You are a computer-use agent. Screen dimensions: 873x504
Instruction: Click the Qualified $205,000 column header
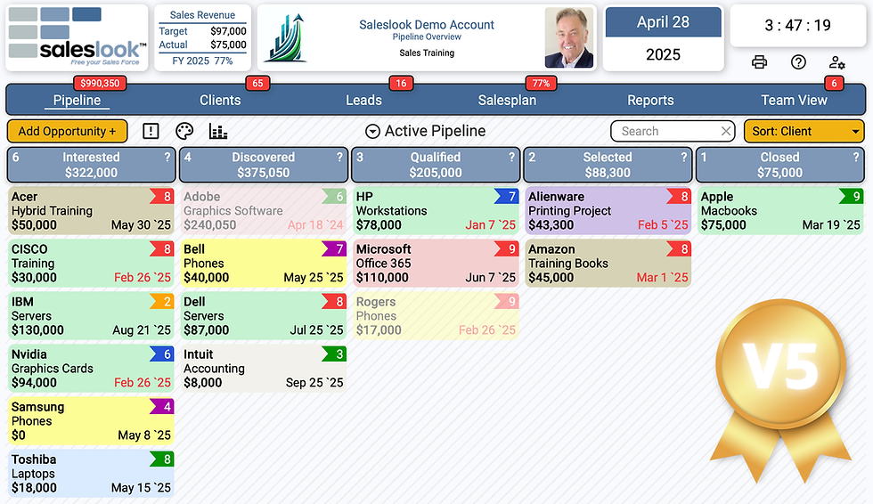click(x=436, y=165)
